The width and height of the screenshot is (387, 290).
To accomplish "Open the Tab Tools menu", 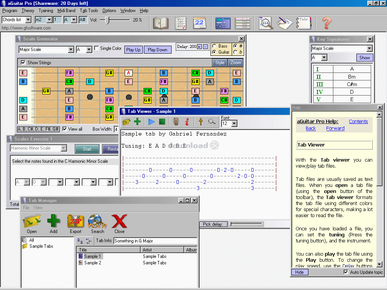I will (x=89, y=11).
